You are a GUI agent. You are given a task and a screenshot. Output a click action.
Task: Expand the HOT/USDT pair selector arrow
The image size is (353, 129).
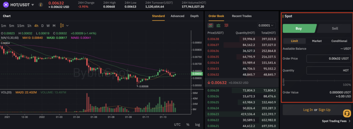tap(33, 5)
